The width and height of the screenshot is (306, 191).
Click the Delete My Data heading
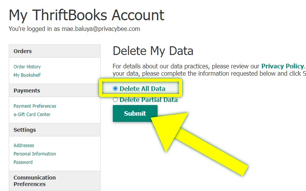point(153,51)
